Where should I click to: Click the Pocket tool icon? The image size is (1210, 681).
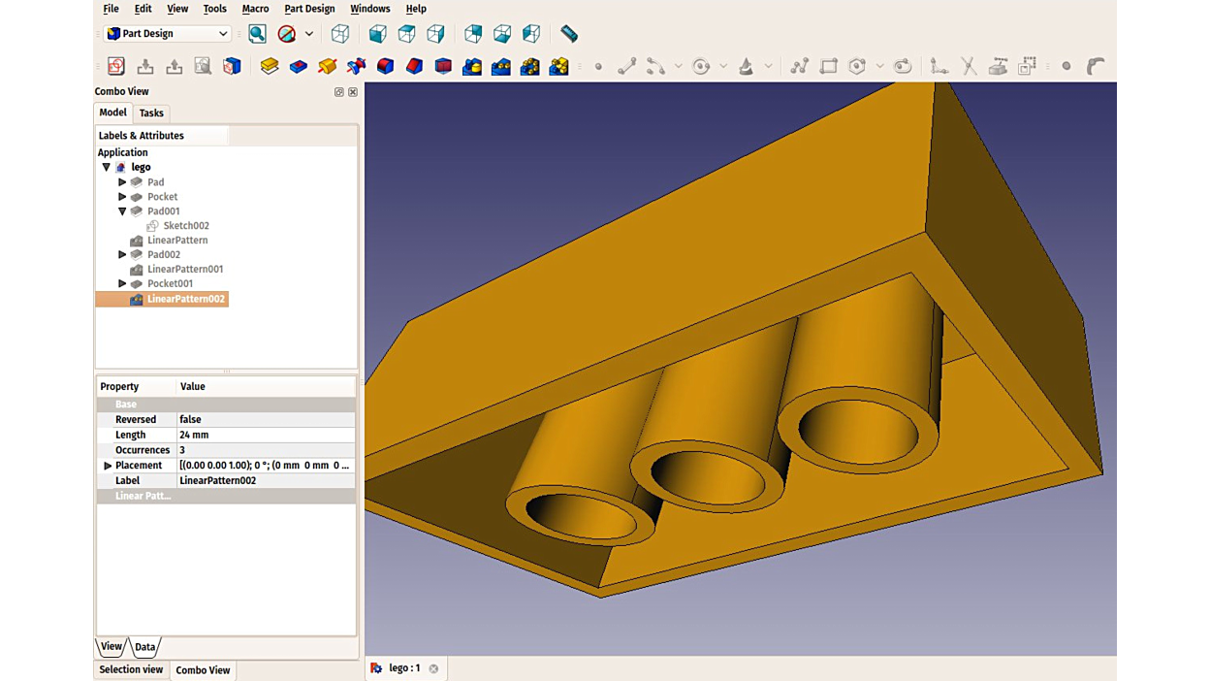pyautogui.click(x=299, y=66)
